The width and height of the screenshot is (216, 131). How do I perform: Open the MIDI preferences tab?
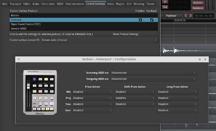pos(60,4)
